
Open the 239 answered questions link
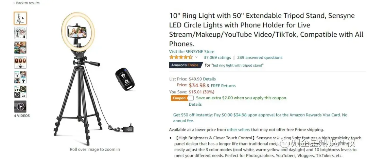click(260, 57)
